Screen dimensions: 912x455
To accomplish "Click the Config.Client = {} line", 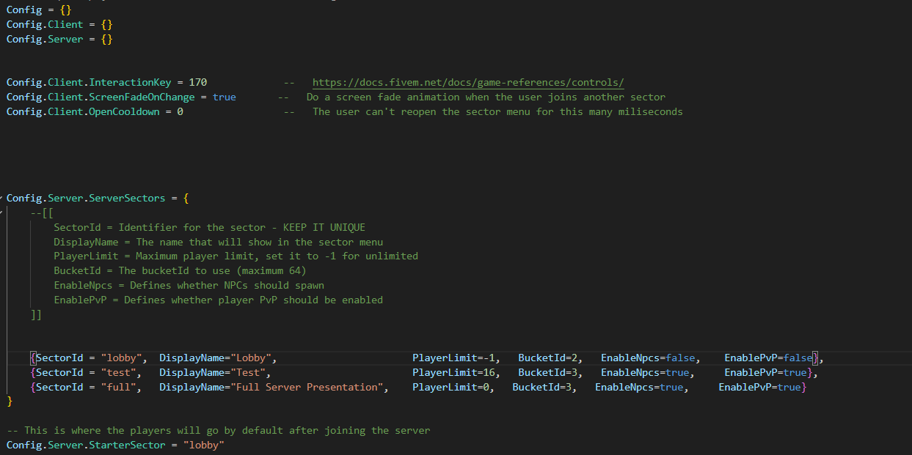I will (x=59, y=25).
